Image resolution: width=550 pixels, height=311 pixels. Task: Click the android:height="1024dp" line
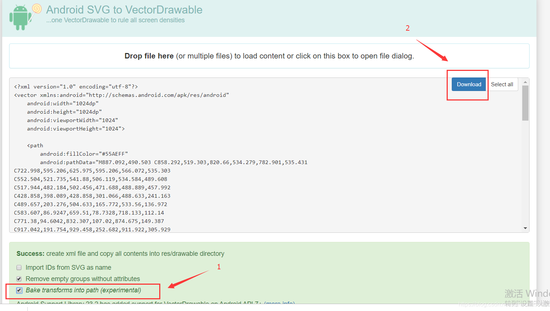64,112
